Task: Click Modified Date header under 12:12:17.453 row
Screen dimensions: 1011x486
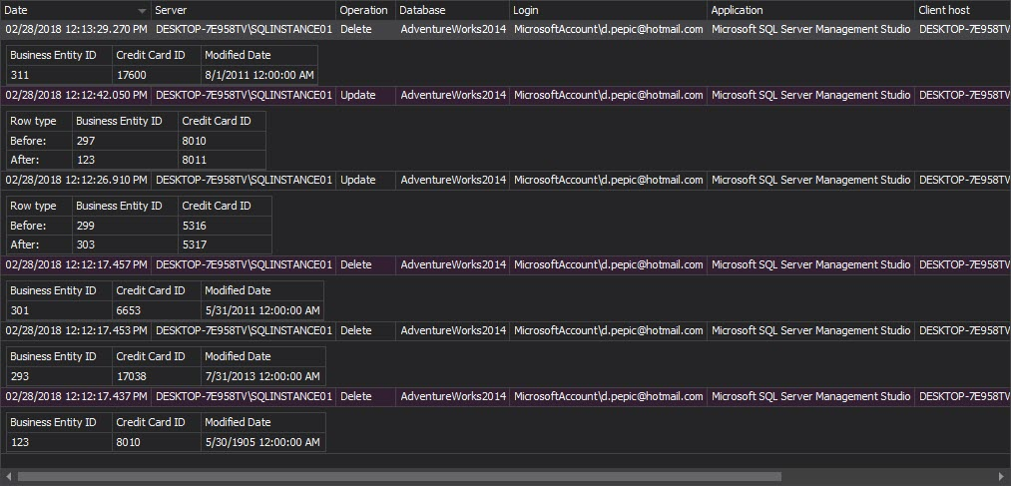Action: point(238,356)
